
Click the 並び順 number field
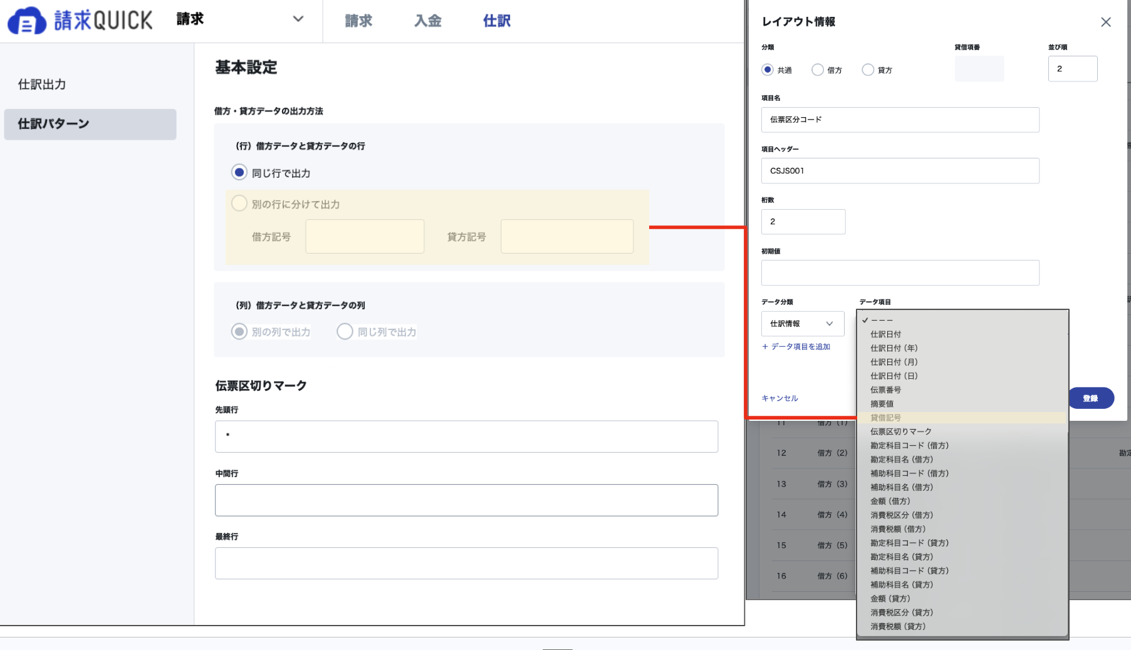pos(1073,69)
